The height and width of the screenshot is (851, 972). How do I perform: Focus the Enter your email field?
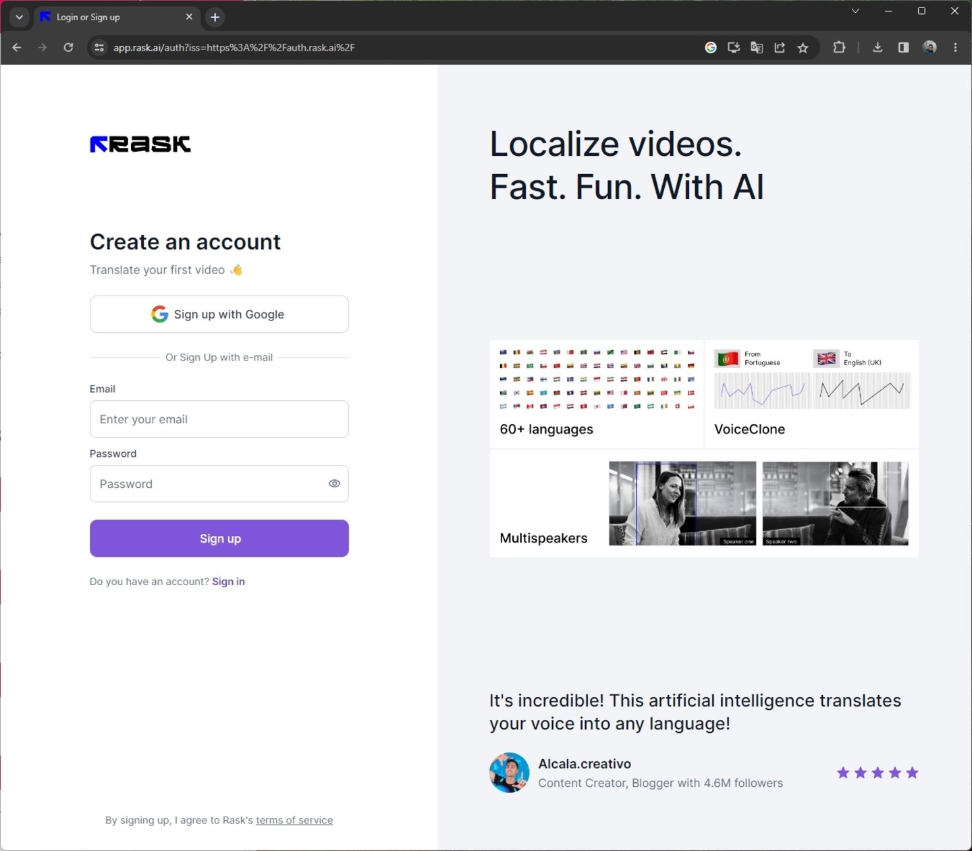[x=219, y=419]
